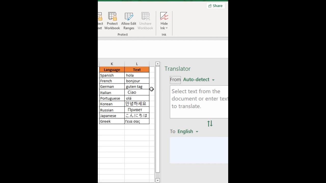Select the cell containing Привет
This screenshot has height=183, width=326.
pos(137,110)
